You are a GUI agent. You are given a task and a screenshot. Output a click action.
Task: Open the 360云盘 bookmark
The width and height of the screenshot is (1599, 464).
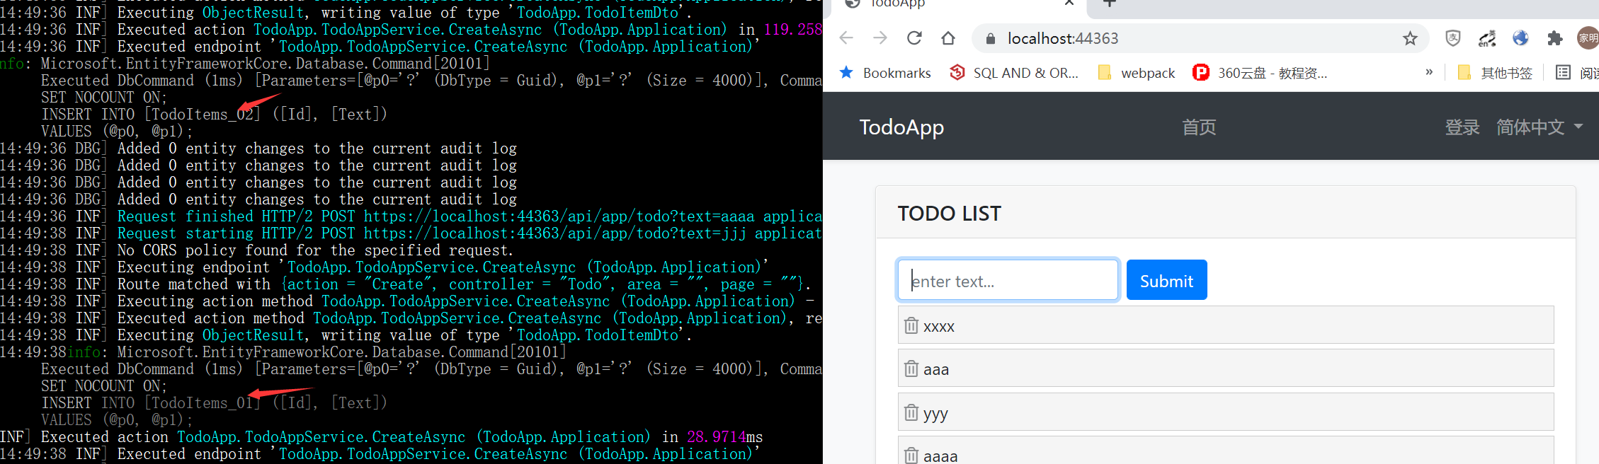1261,73
